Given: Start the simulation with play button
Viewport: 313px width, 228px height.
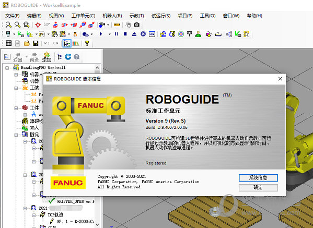Looking at the screenshot, I should [x=101, y=34].
